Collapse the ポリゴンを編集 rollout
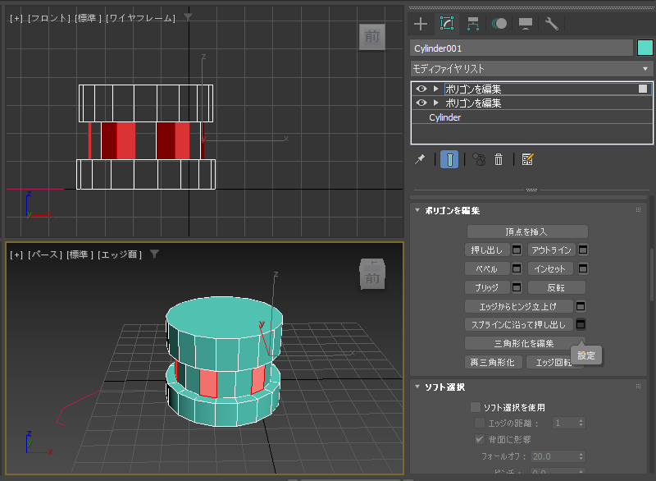Viewport: 656px width, 481px height. click(x=417, y=211)
